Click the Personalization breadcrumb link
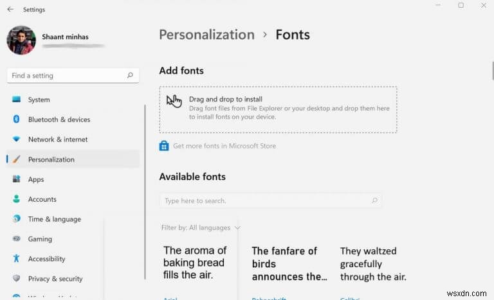This screenshot has height=300, width=494. 206,35
